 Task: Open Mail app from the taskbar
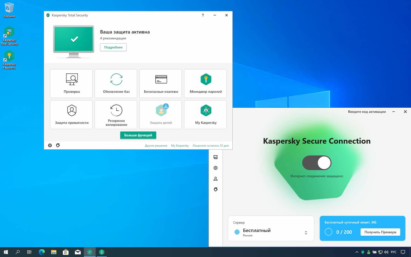(78, 252)
